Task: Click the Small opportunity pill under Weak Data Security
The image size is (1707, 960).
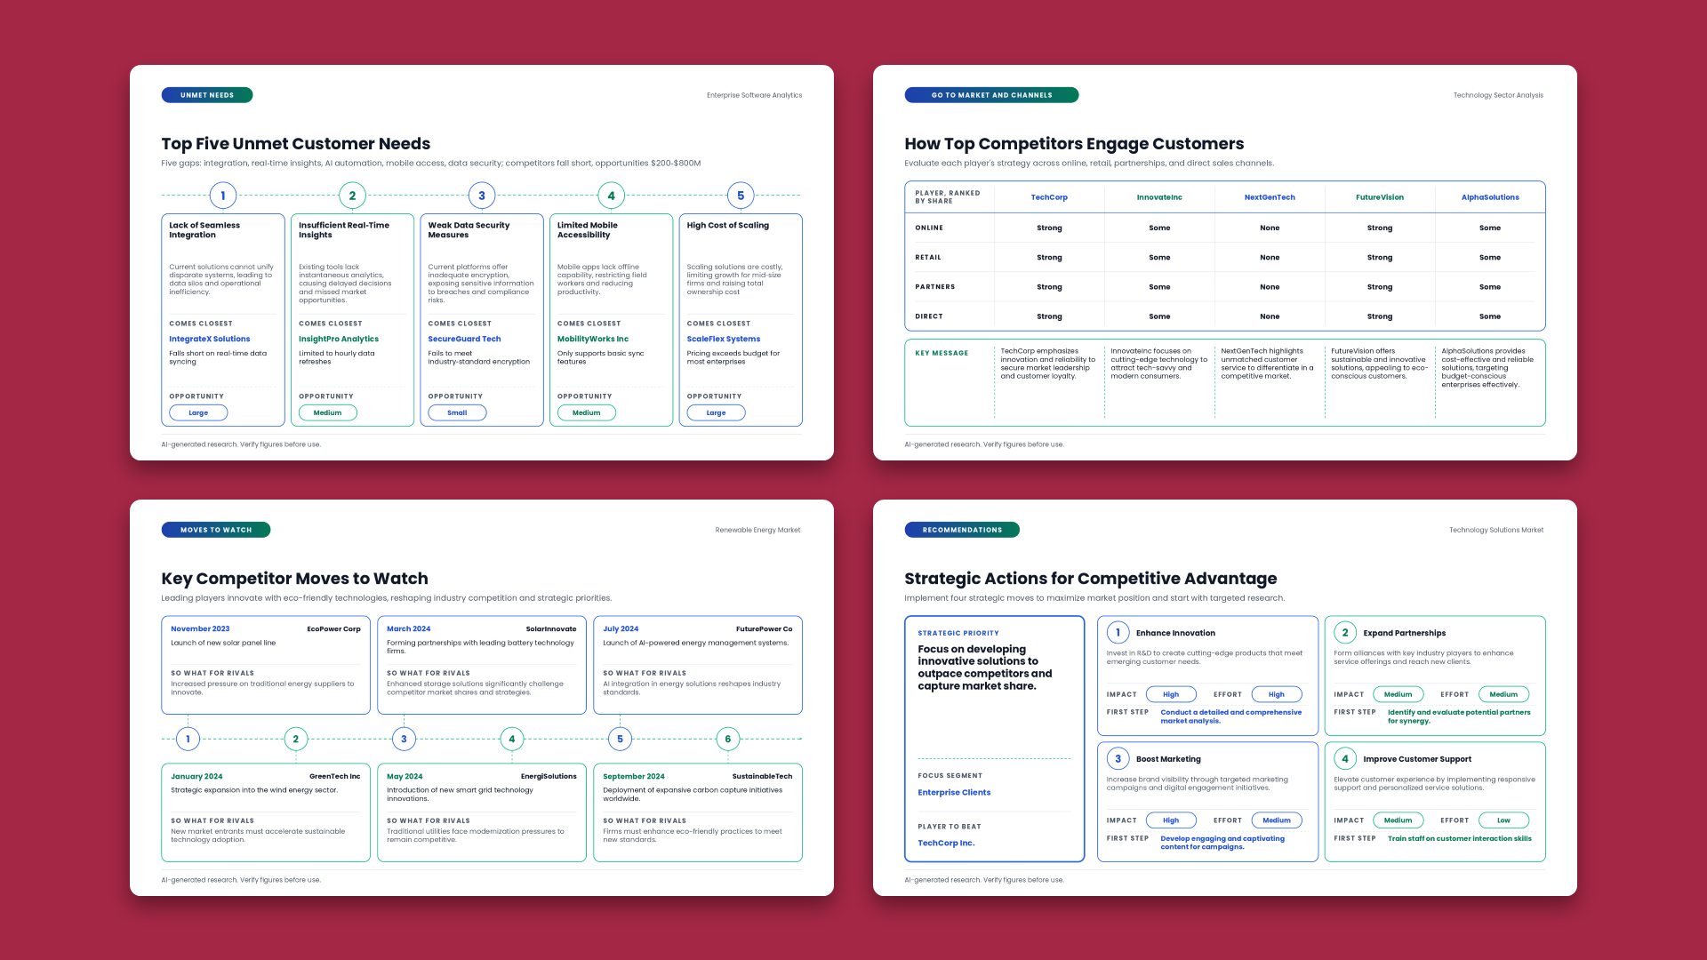Action: 457,412
